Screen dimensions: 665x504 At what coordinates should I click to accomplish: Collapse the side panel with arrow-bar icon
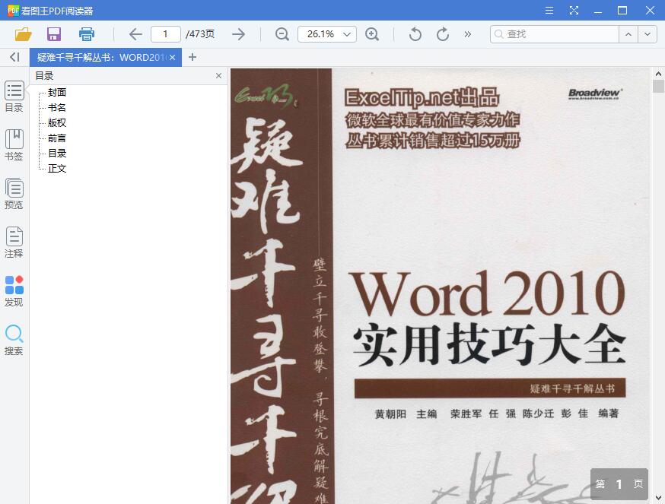point(14,57)
